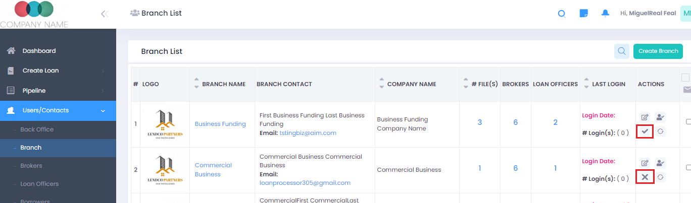Collapse sidebar with double chevron icon
691x203 pixels.
coord(105,14)
